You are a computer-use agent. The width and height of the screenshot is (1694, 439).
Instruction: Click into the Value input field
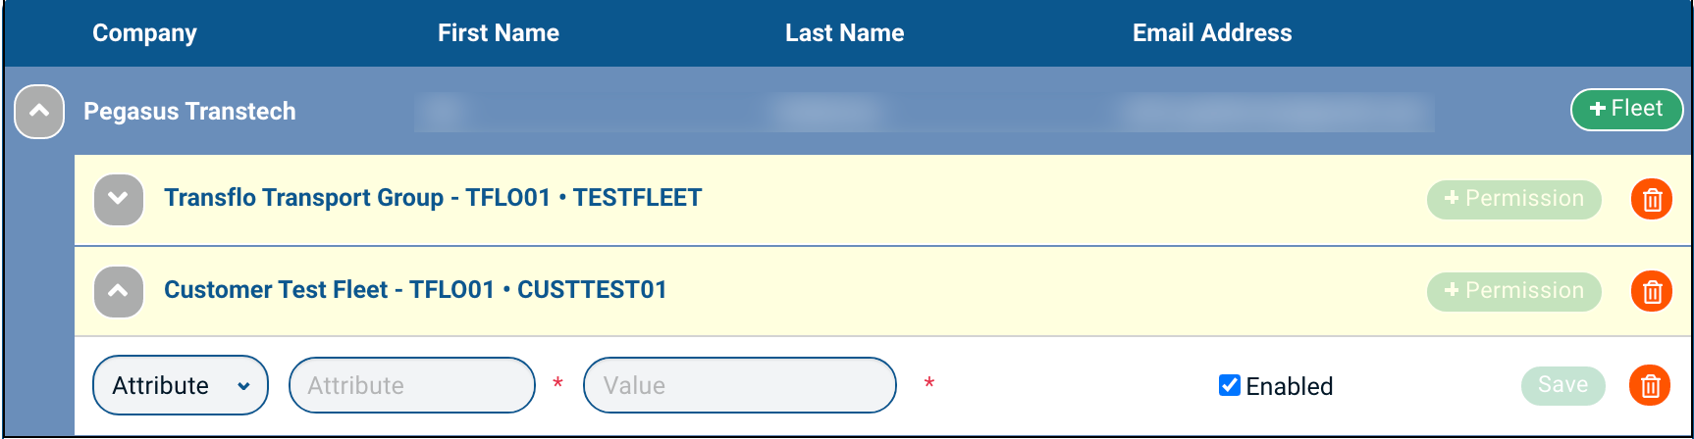pyautogui.click(x=739, y=385)
